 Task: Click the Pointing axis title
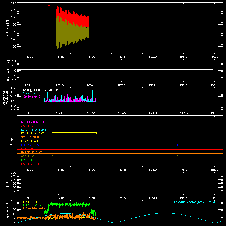pyautogui.click(x=8, y=28)
